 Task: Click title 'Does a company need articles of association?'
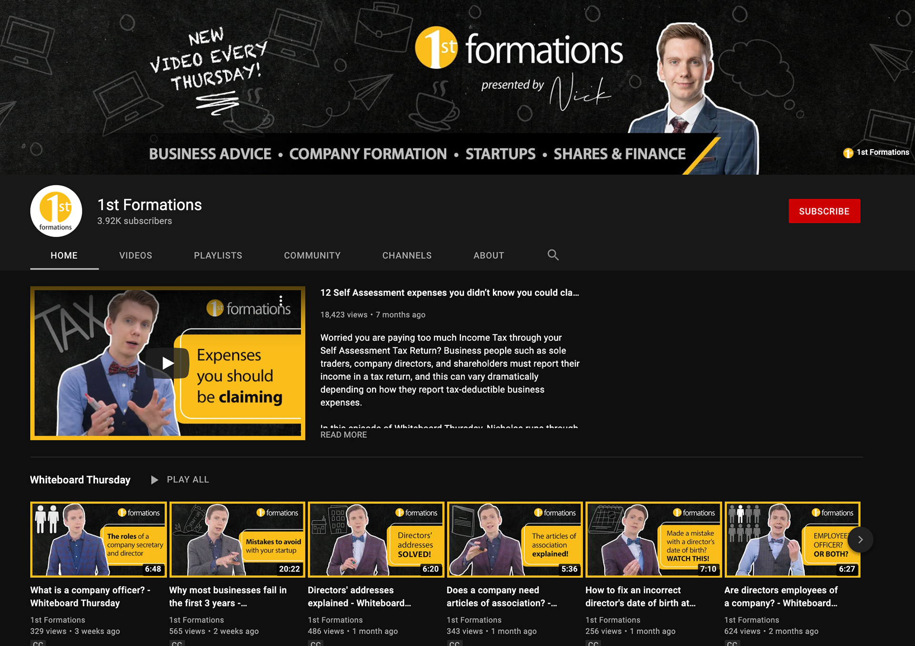point(502,596)
